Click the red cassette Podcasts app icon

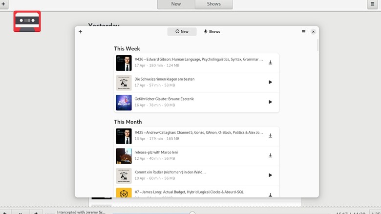(27, 21)
